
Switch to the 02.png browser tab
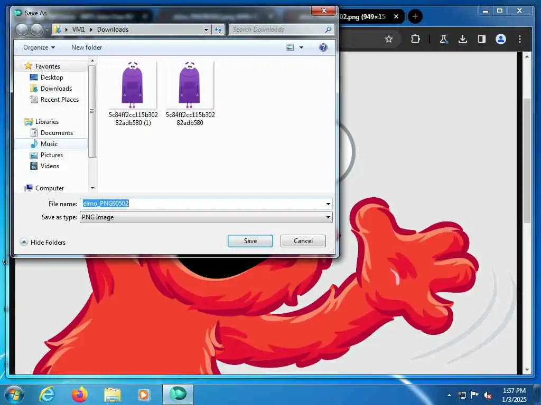365,16
